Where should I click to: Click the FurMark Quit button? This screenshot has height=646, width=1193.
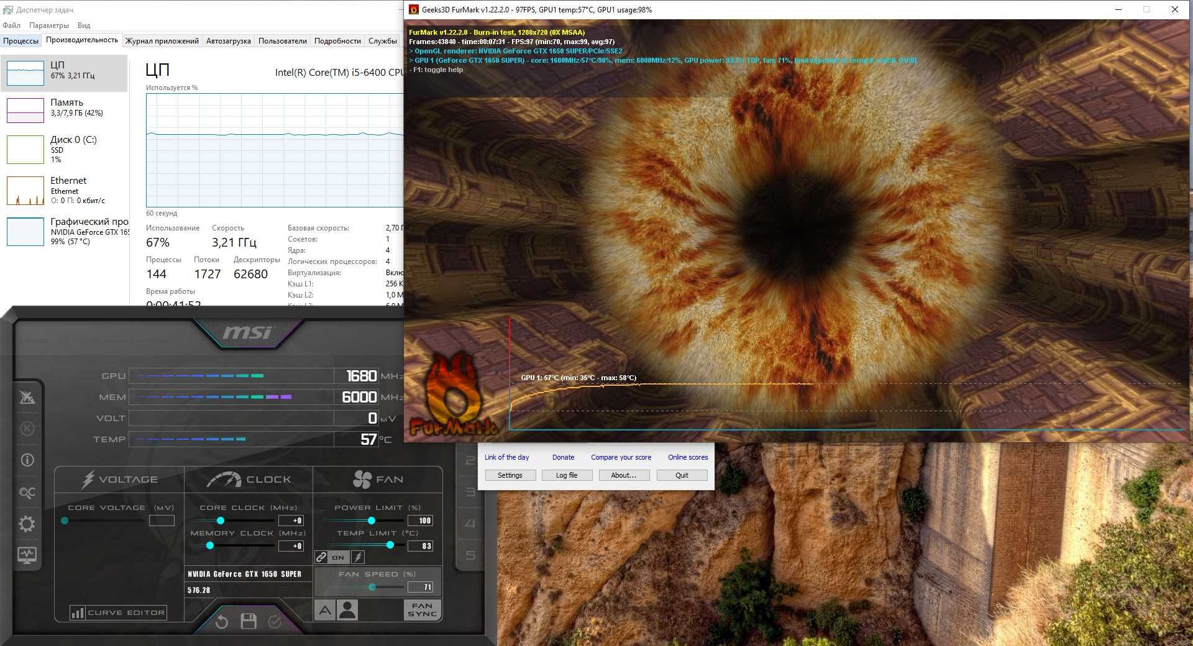pyautogui.click(x=682, y=475)
